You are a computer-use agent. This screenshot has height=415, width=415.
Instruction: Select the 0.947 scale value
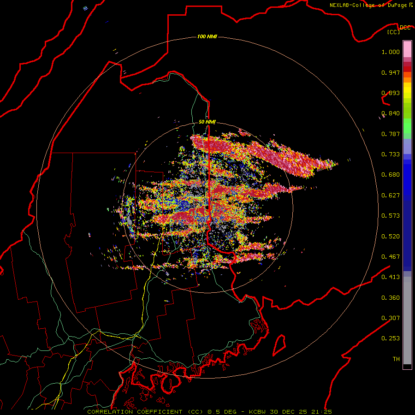391,72
